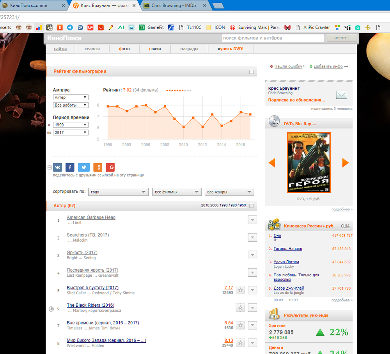Click the Google Plus share icon
This screenshot has width=390, height=354.
[110, 167]
